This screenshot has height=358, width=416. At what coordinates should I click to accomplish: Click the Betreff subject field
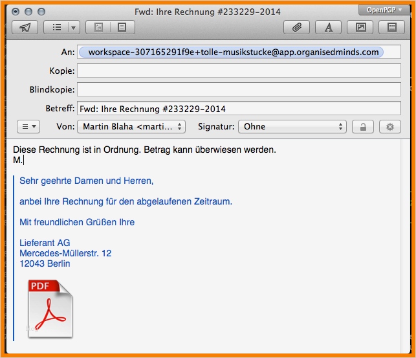pyautogui.click(x=239, y=108)
